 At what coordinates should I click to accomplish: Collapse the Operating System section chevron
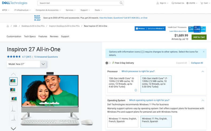click(x=203, y=100)
